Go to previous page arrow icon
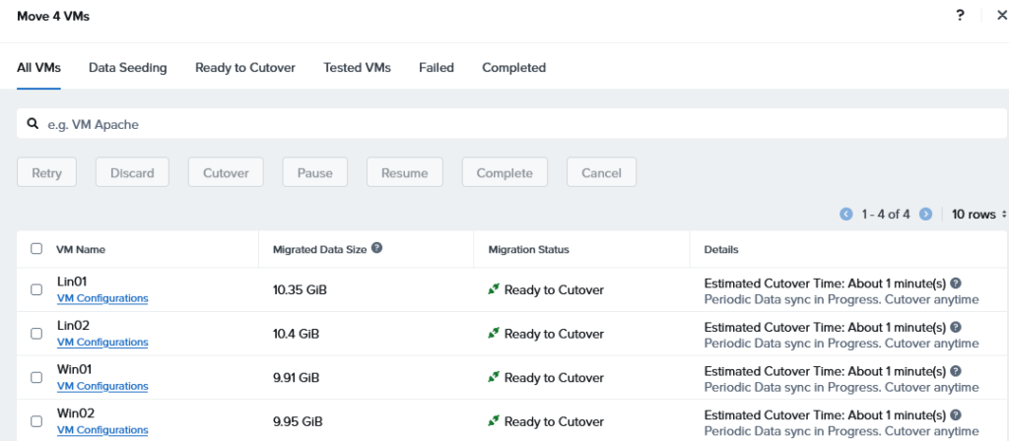 click(845, 214)
